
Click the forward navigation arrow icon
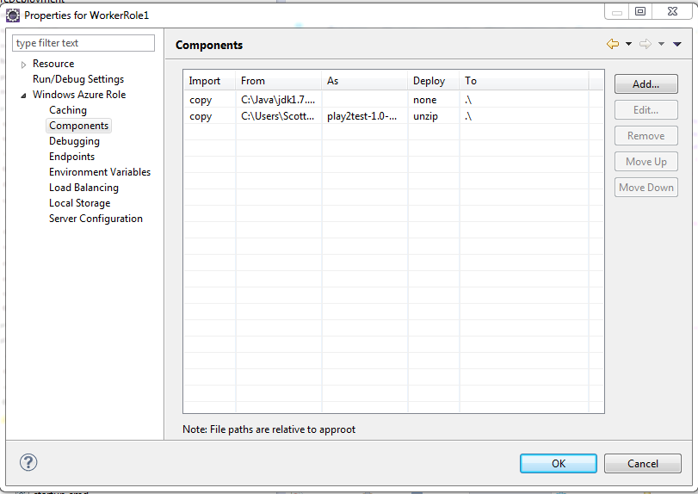645,44
